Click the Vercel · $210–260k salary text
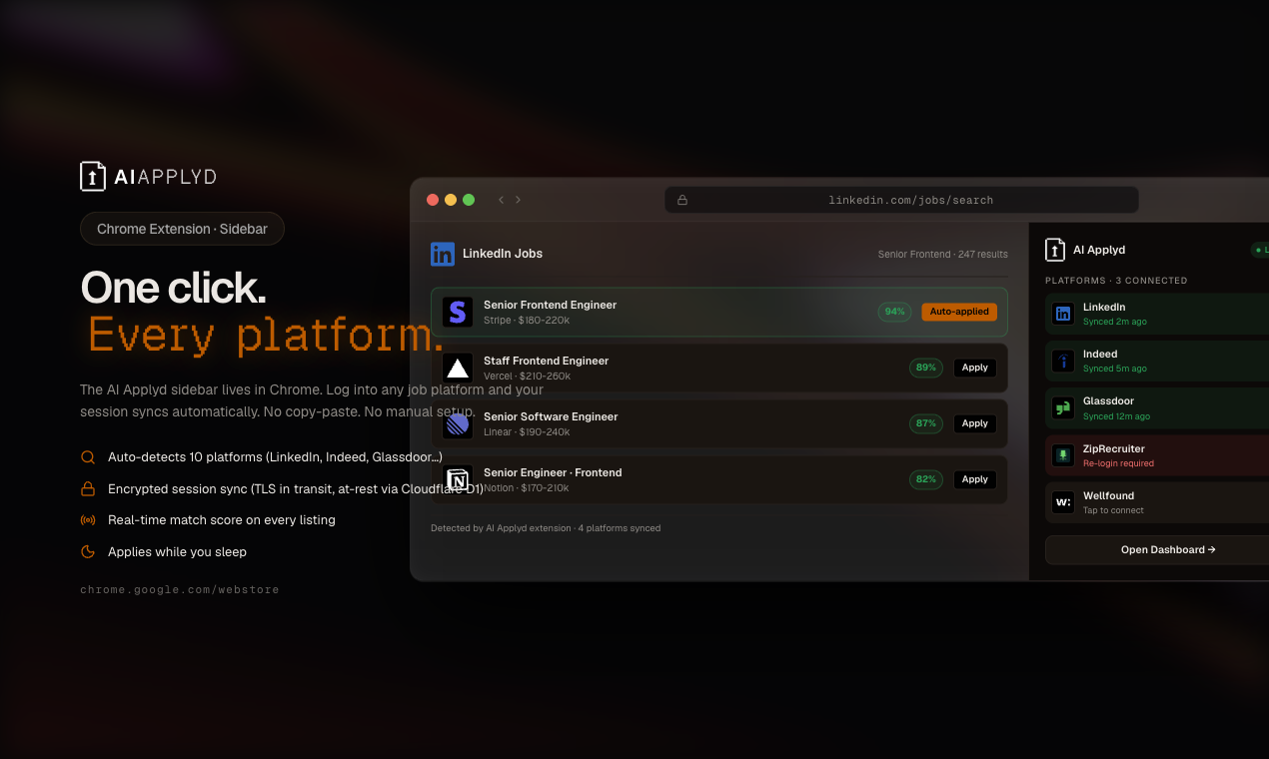The width and height of the screenshot is (1269, 759). [x=527, y=377]
